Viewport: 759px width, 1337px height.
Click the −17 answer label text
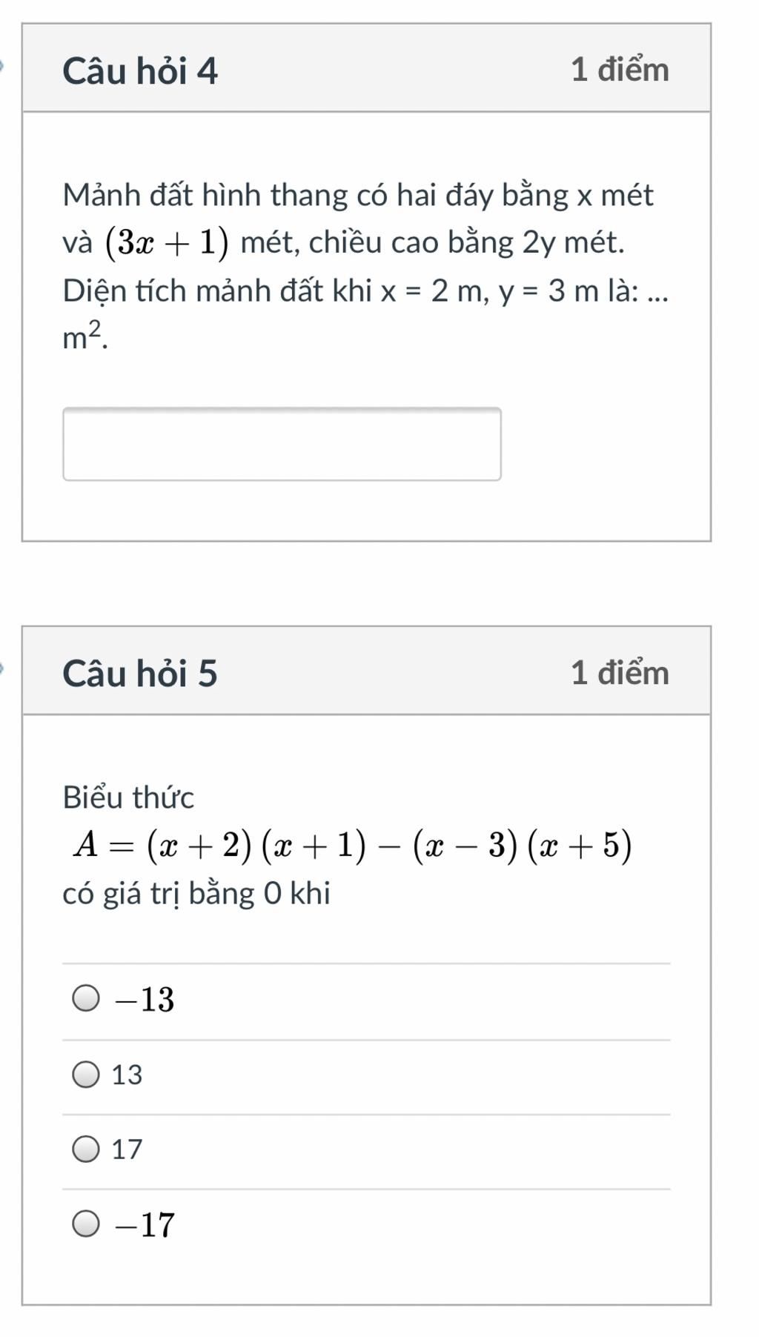(144, 1224)
